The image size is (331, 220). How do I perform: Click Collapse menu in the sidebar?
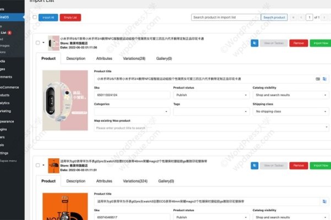[8, 161]
